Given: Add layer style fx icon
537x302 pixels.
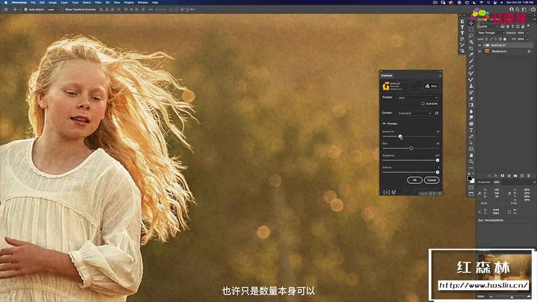Looking at the screenshot, I should point(496,176).
